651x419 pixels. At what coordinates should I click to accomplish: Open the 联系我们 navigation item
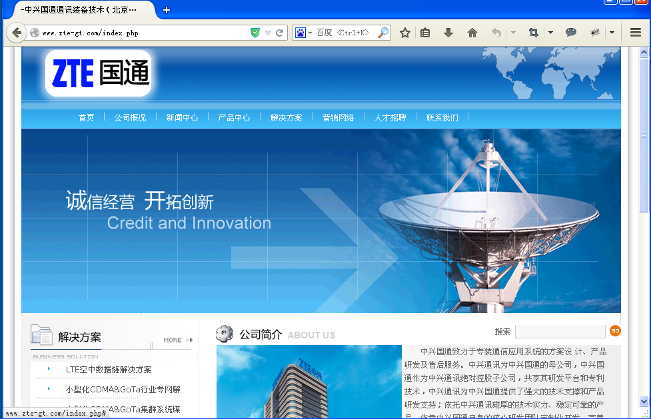[x=442, y=117]
